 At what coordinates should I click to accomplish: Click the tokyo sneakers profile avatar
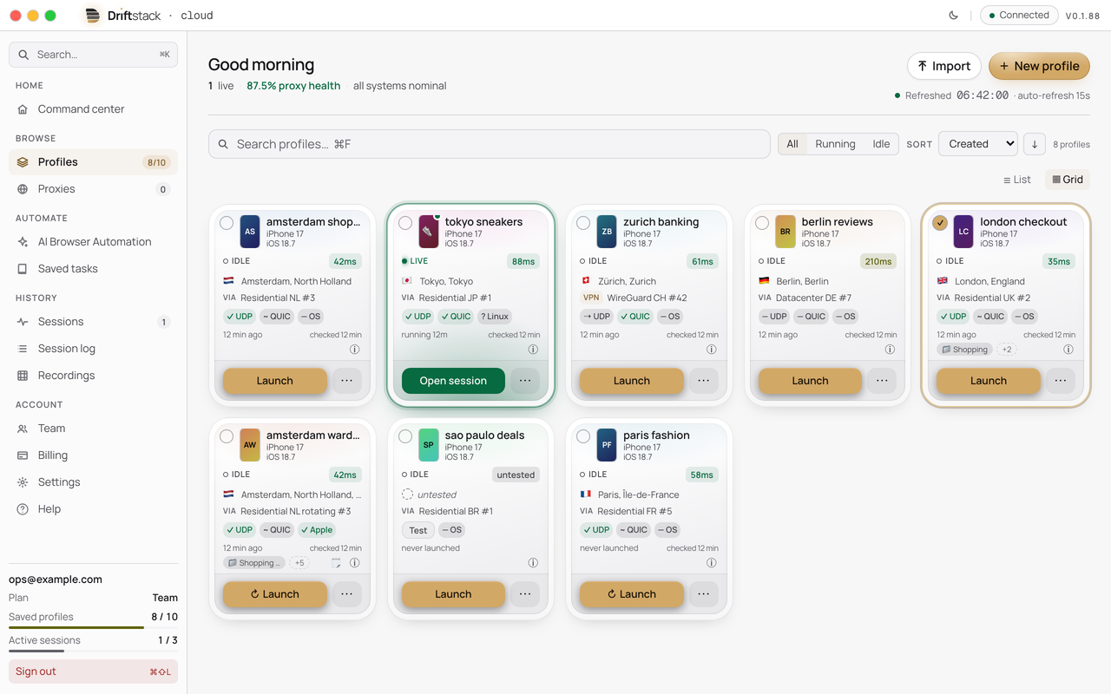tap(428, 232)
